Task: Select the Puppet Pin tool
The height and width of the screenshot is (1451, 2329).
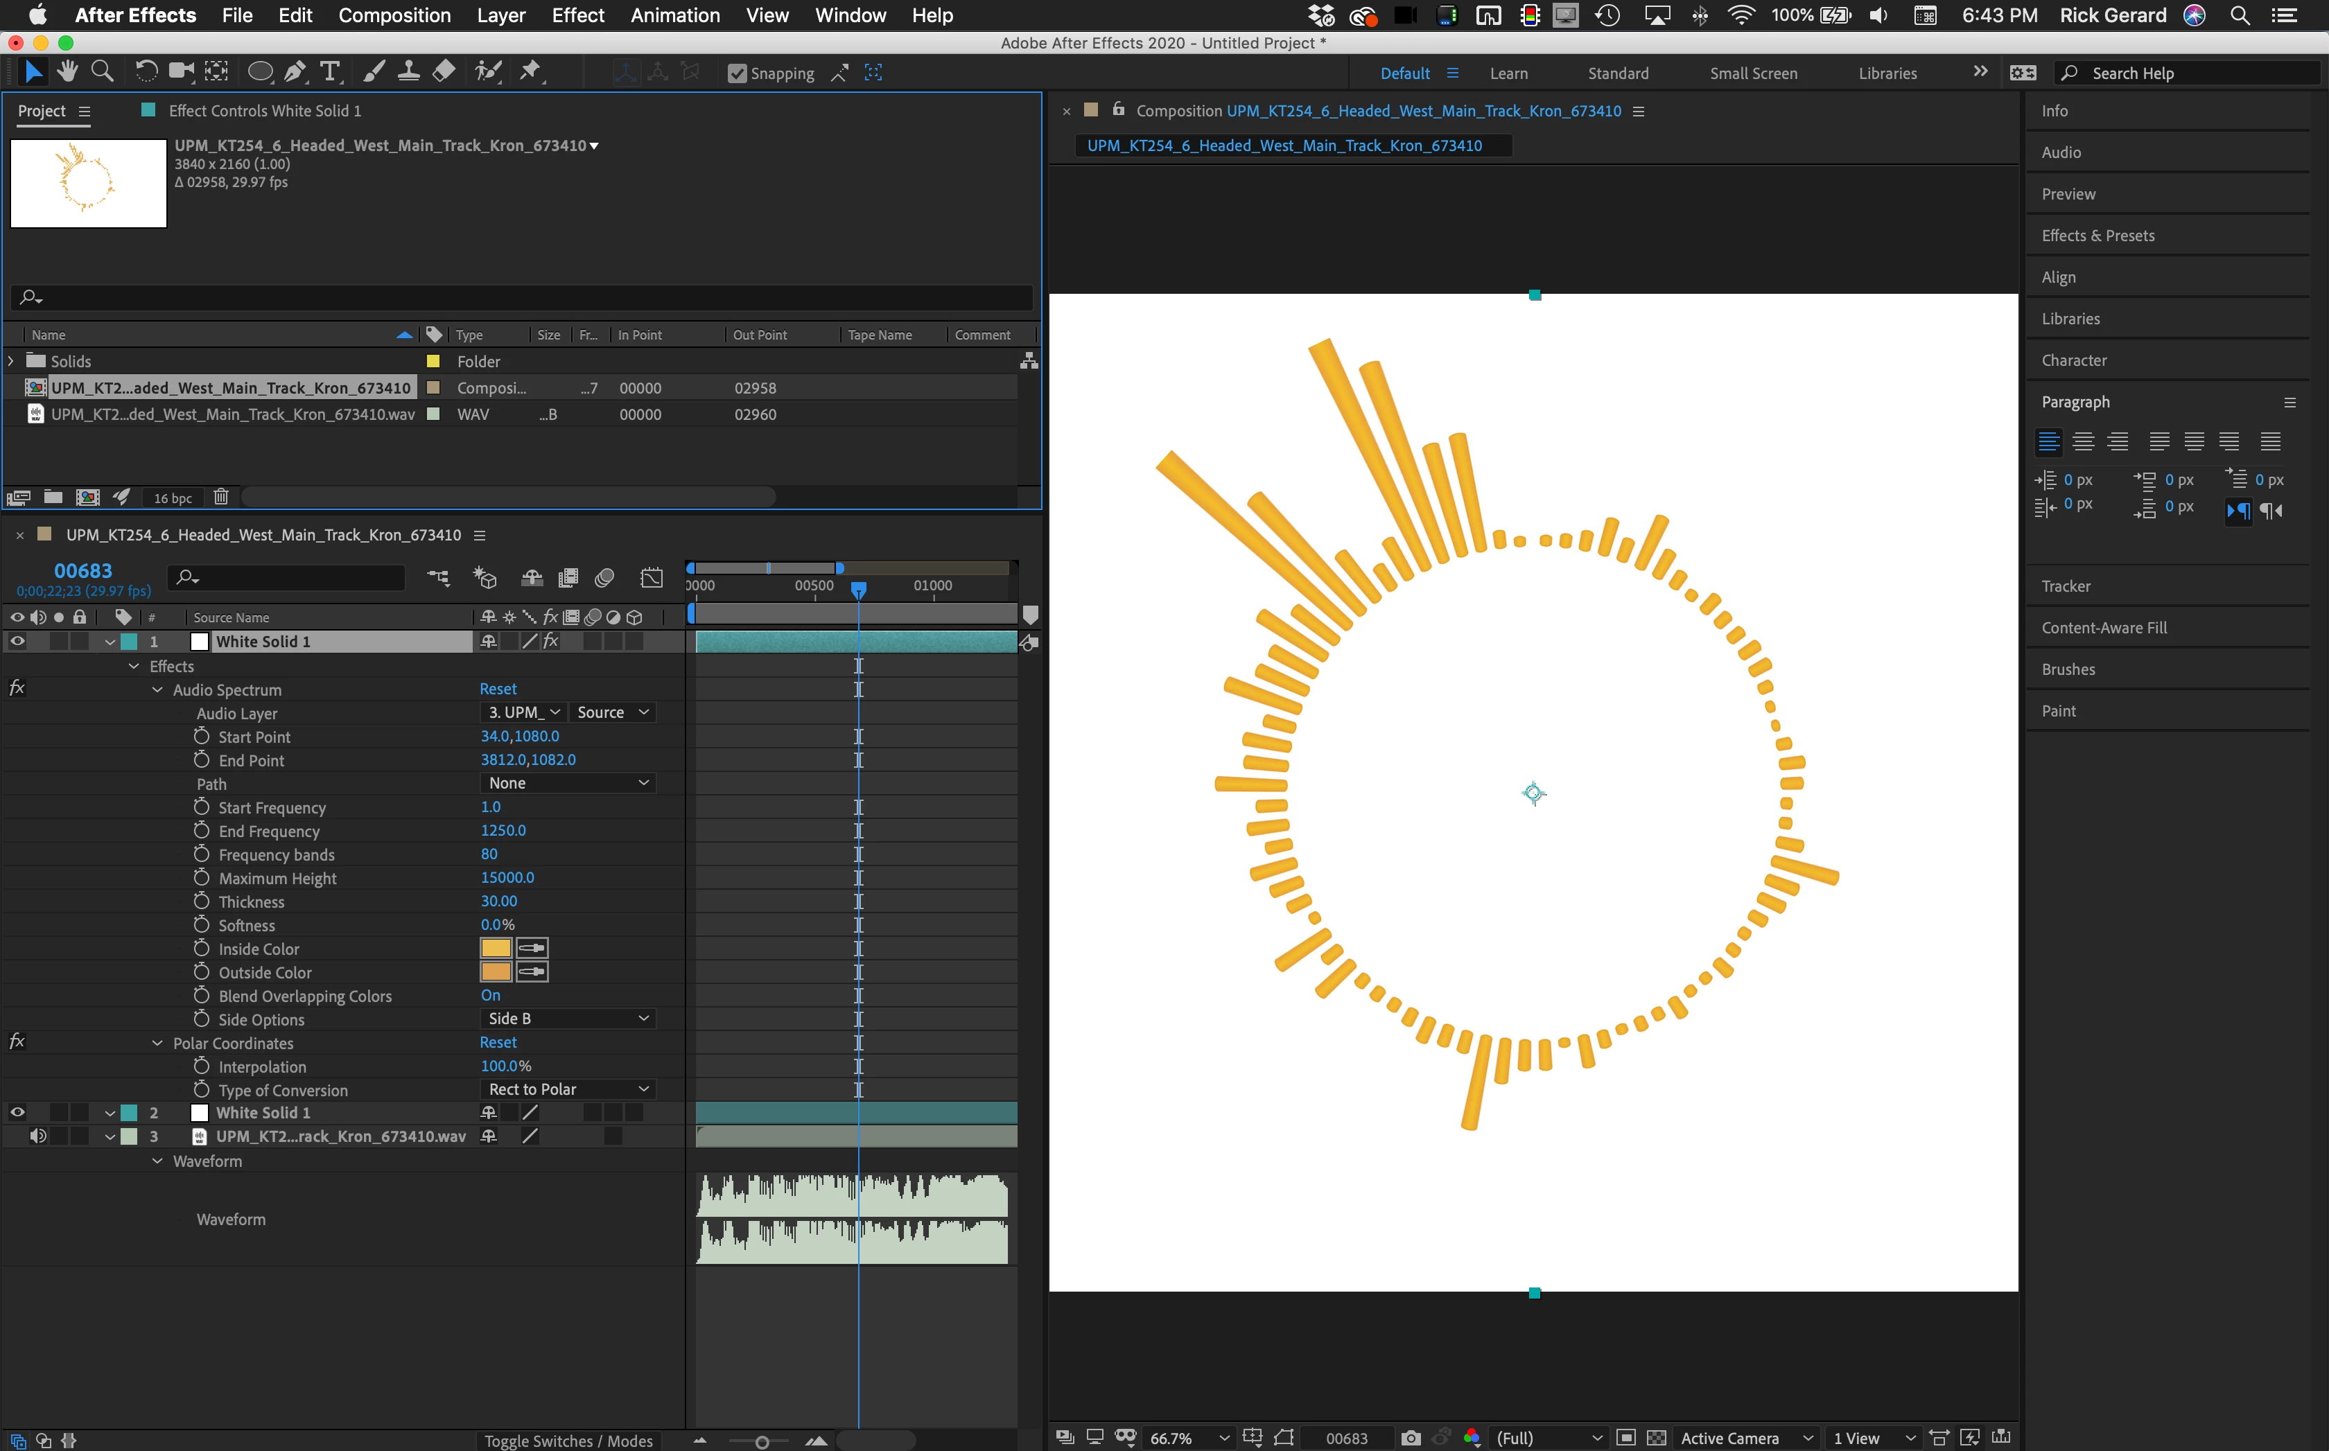Action: 530,72
